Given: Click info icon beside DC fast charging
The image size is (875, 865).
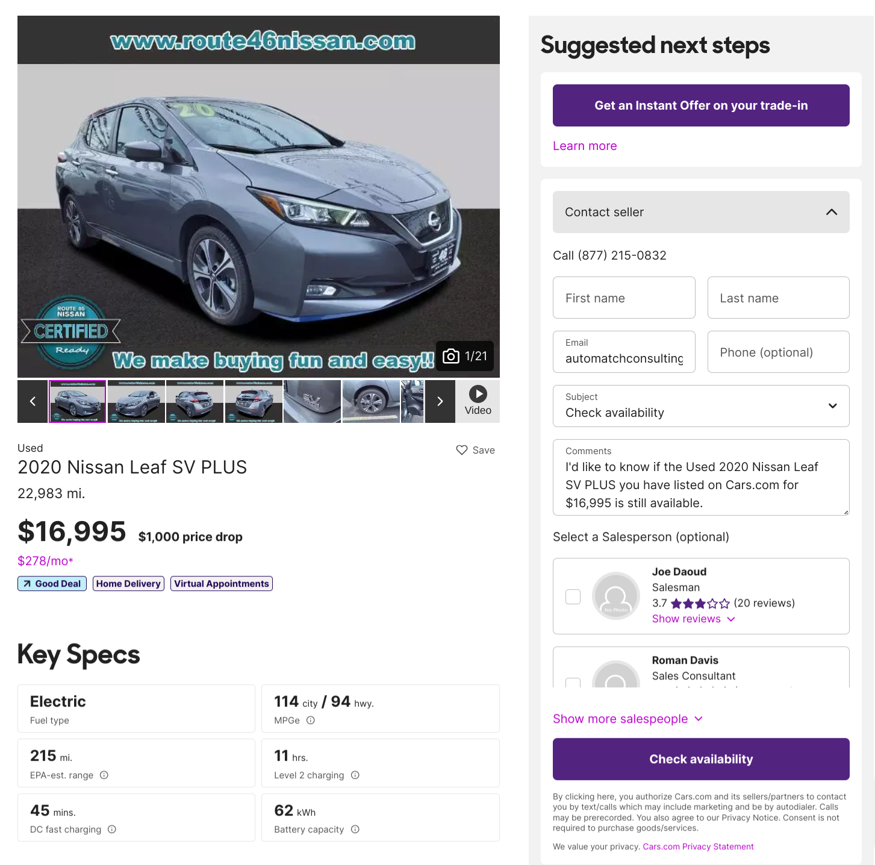Looking at the screenshot, I should click(x=112, y=829).
